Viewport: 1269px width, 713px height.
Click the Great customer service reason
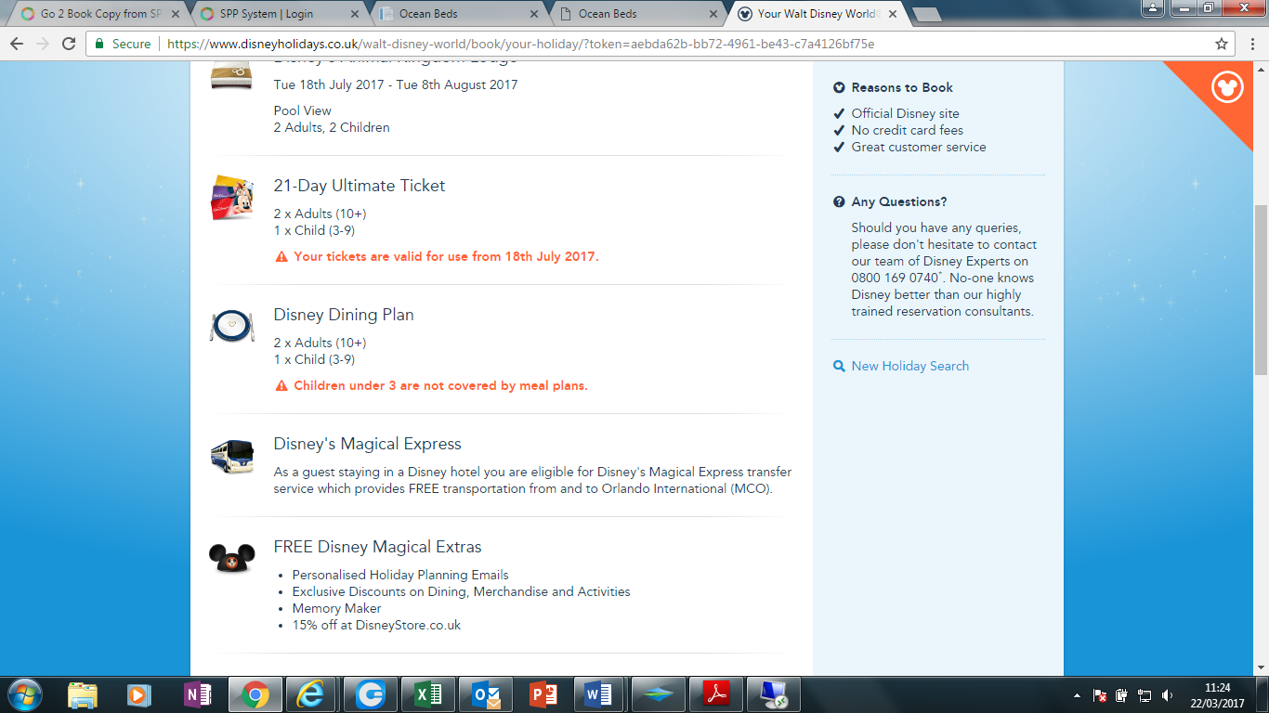coord(919,147)
